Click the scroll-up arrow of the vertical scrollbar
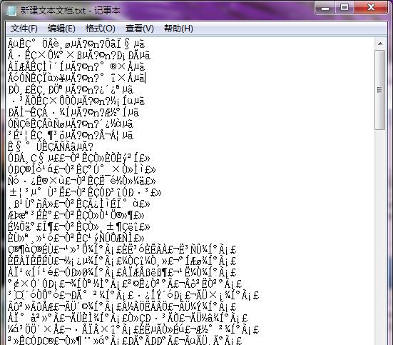The height and width of the screenshot is (345, 393). 380,44
